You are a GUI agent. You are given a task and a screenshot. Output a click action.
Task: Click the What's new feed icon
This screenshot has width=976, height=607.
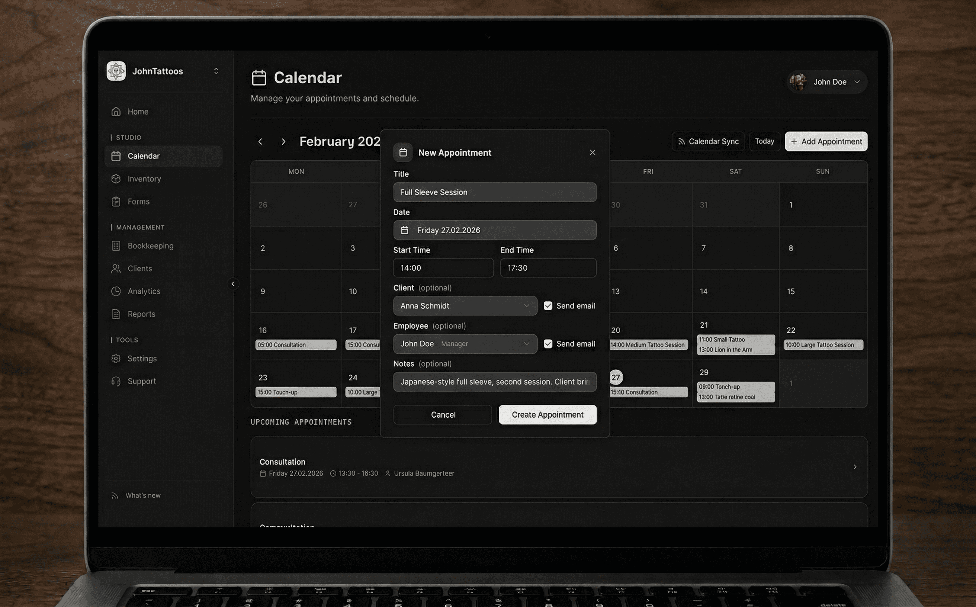(115, 495)
